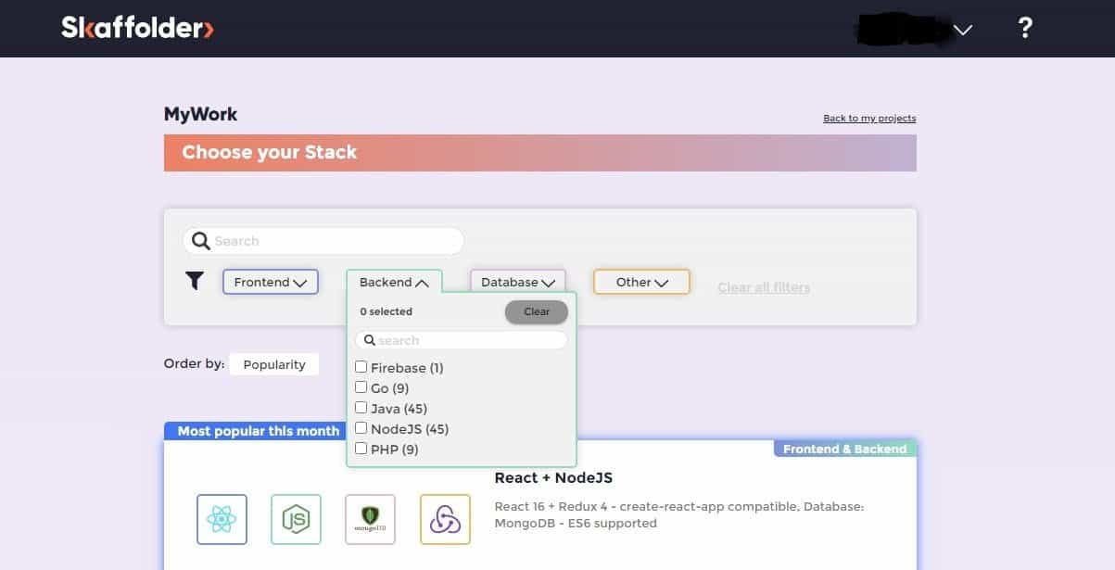Screen dimensions: 1115x570
Task: Click the magnifier icon in main search
Action: point(201,241)
